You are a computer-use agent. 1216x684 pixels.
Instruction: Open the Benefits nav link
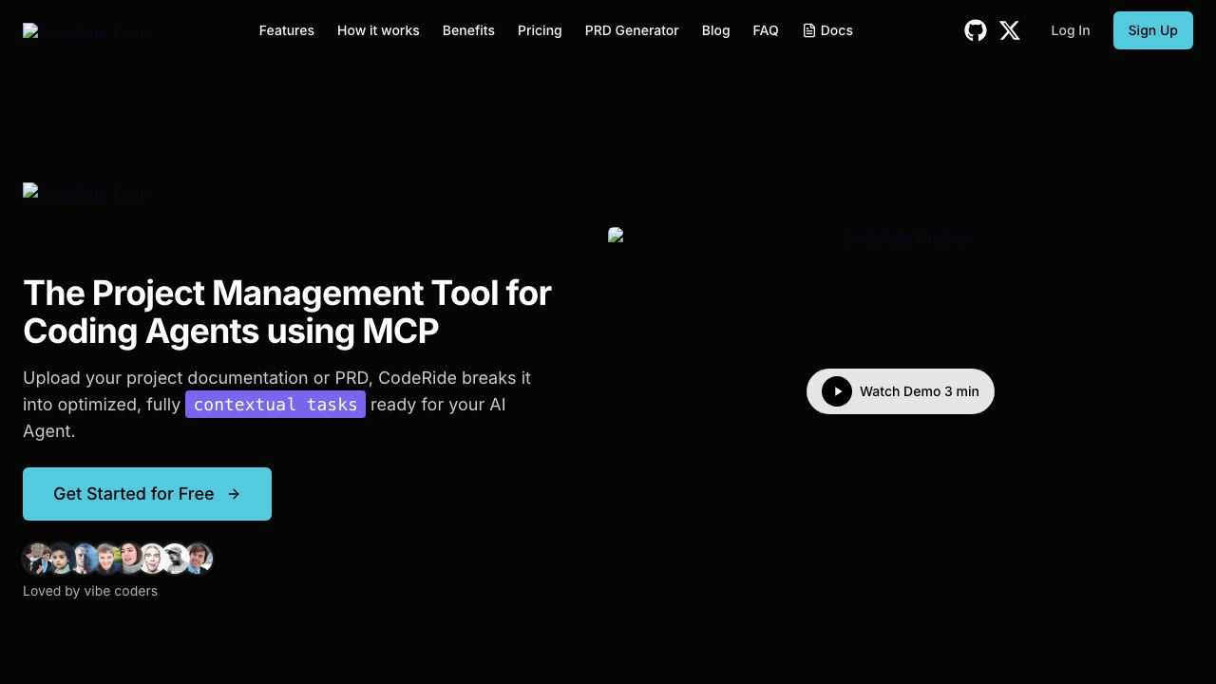click(x=468, y=30)
